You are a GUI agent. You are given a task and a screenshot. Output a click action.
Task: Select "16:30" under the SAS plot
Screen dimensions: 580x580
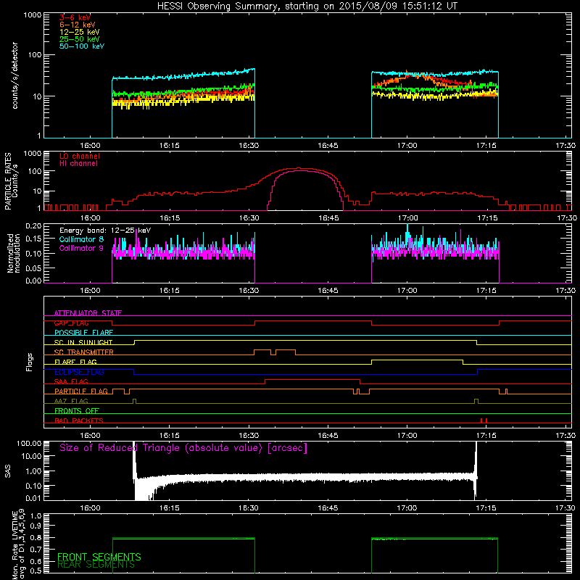[249, 508]
